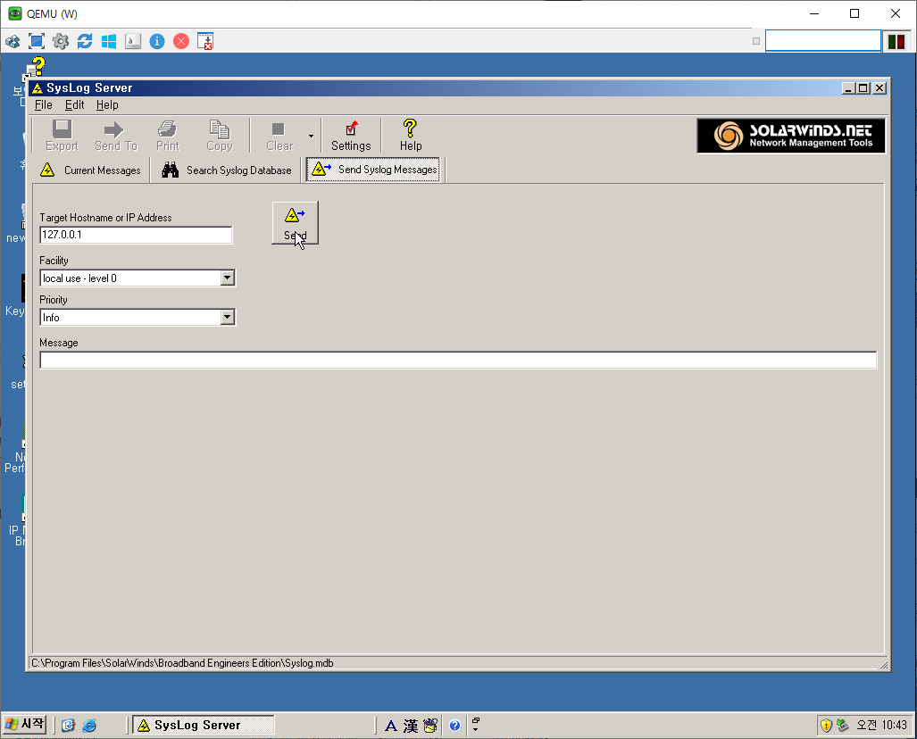Click the Syslog.mdb path in status bar
The height and width of the screenshot is (739, 917).
(x=182, y=663)
